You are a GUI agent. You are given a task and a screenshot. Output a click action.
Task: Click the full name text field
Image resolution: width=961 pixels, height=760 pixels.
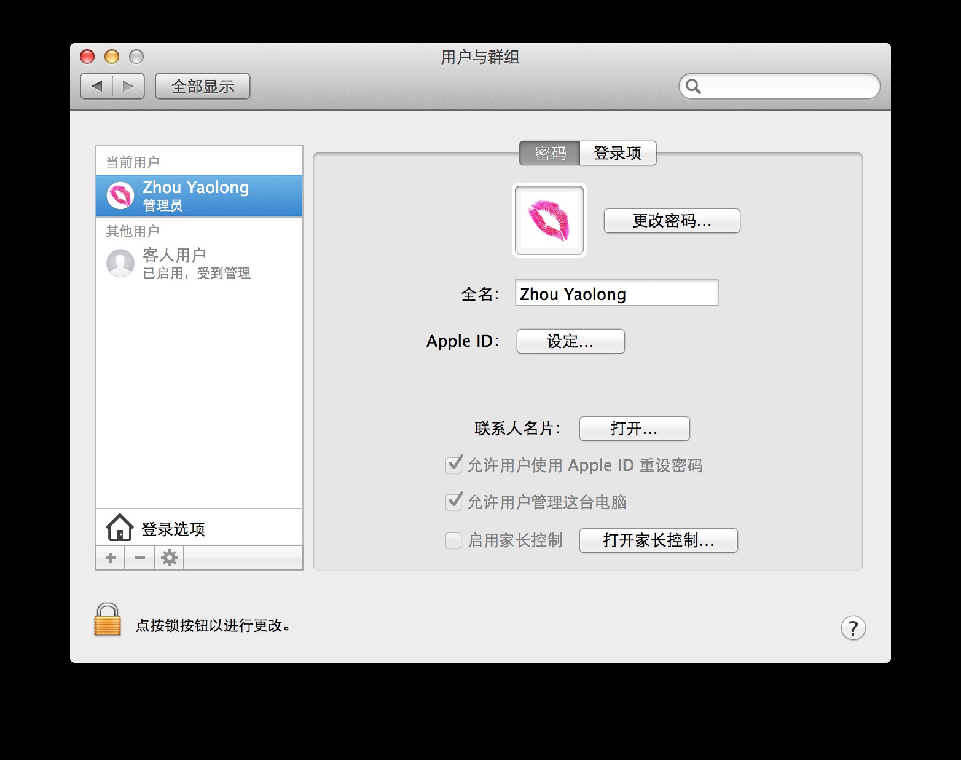click(x=616, y=293)
